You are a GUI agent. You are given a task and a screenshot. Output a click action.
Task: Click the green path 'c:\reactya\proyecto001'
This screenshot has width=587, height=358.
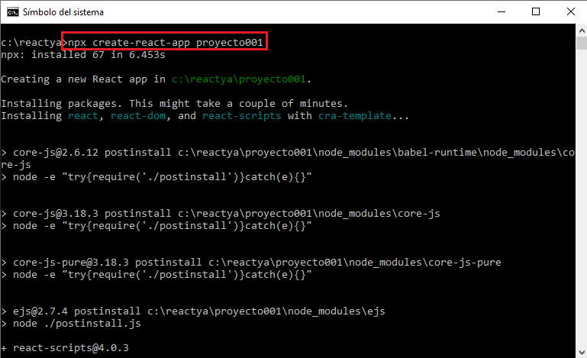tap(238, 79)
